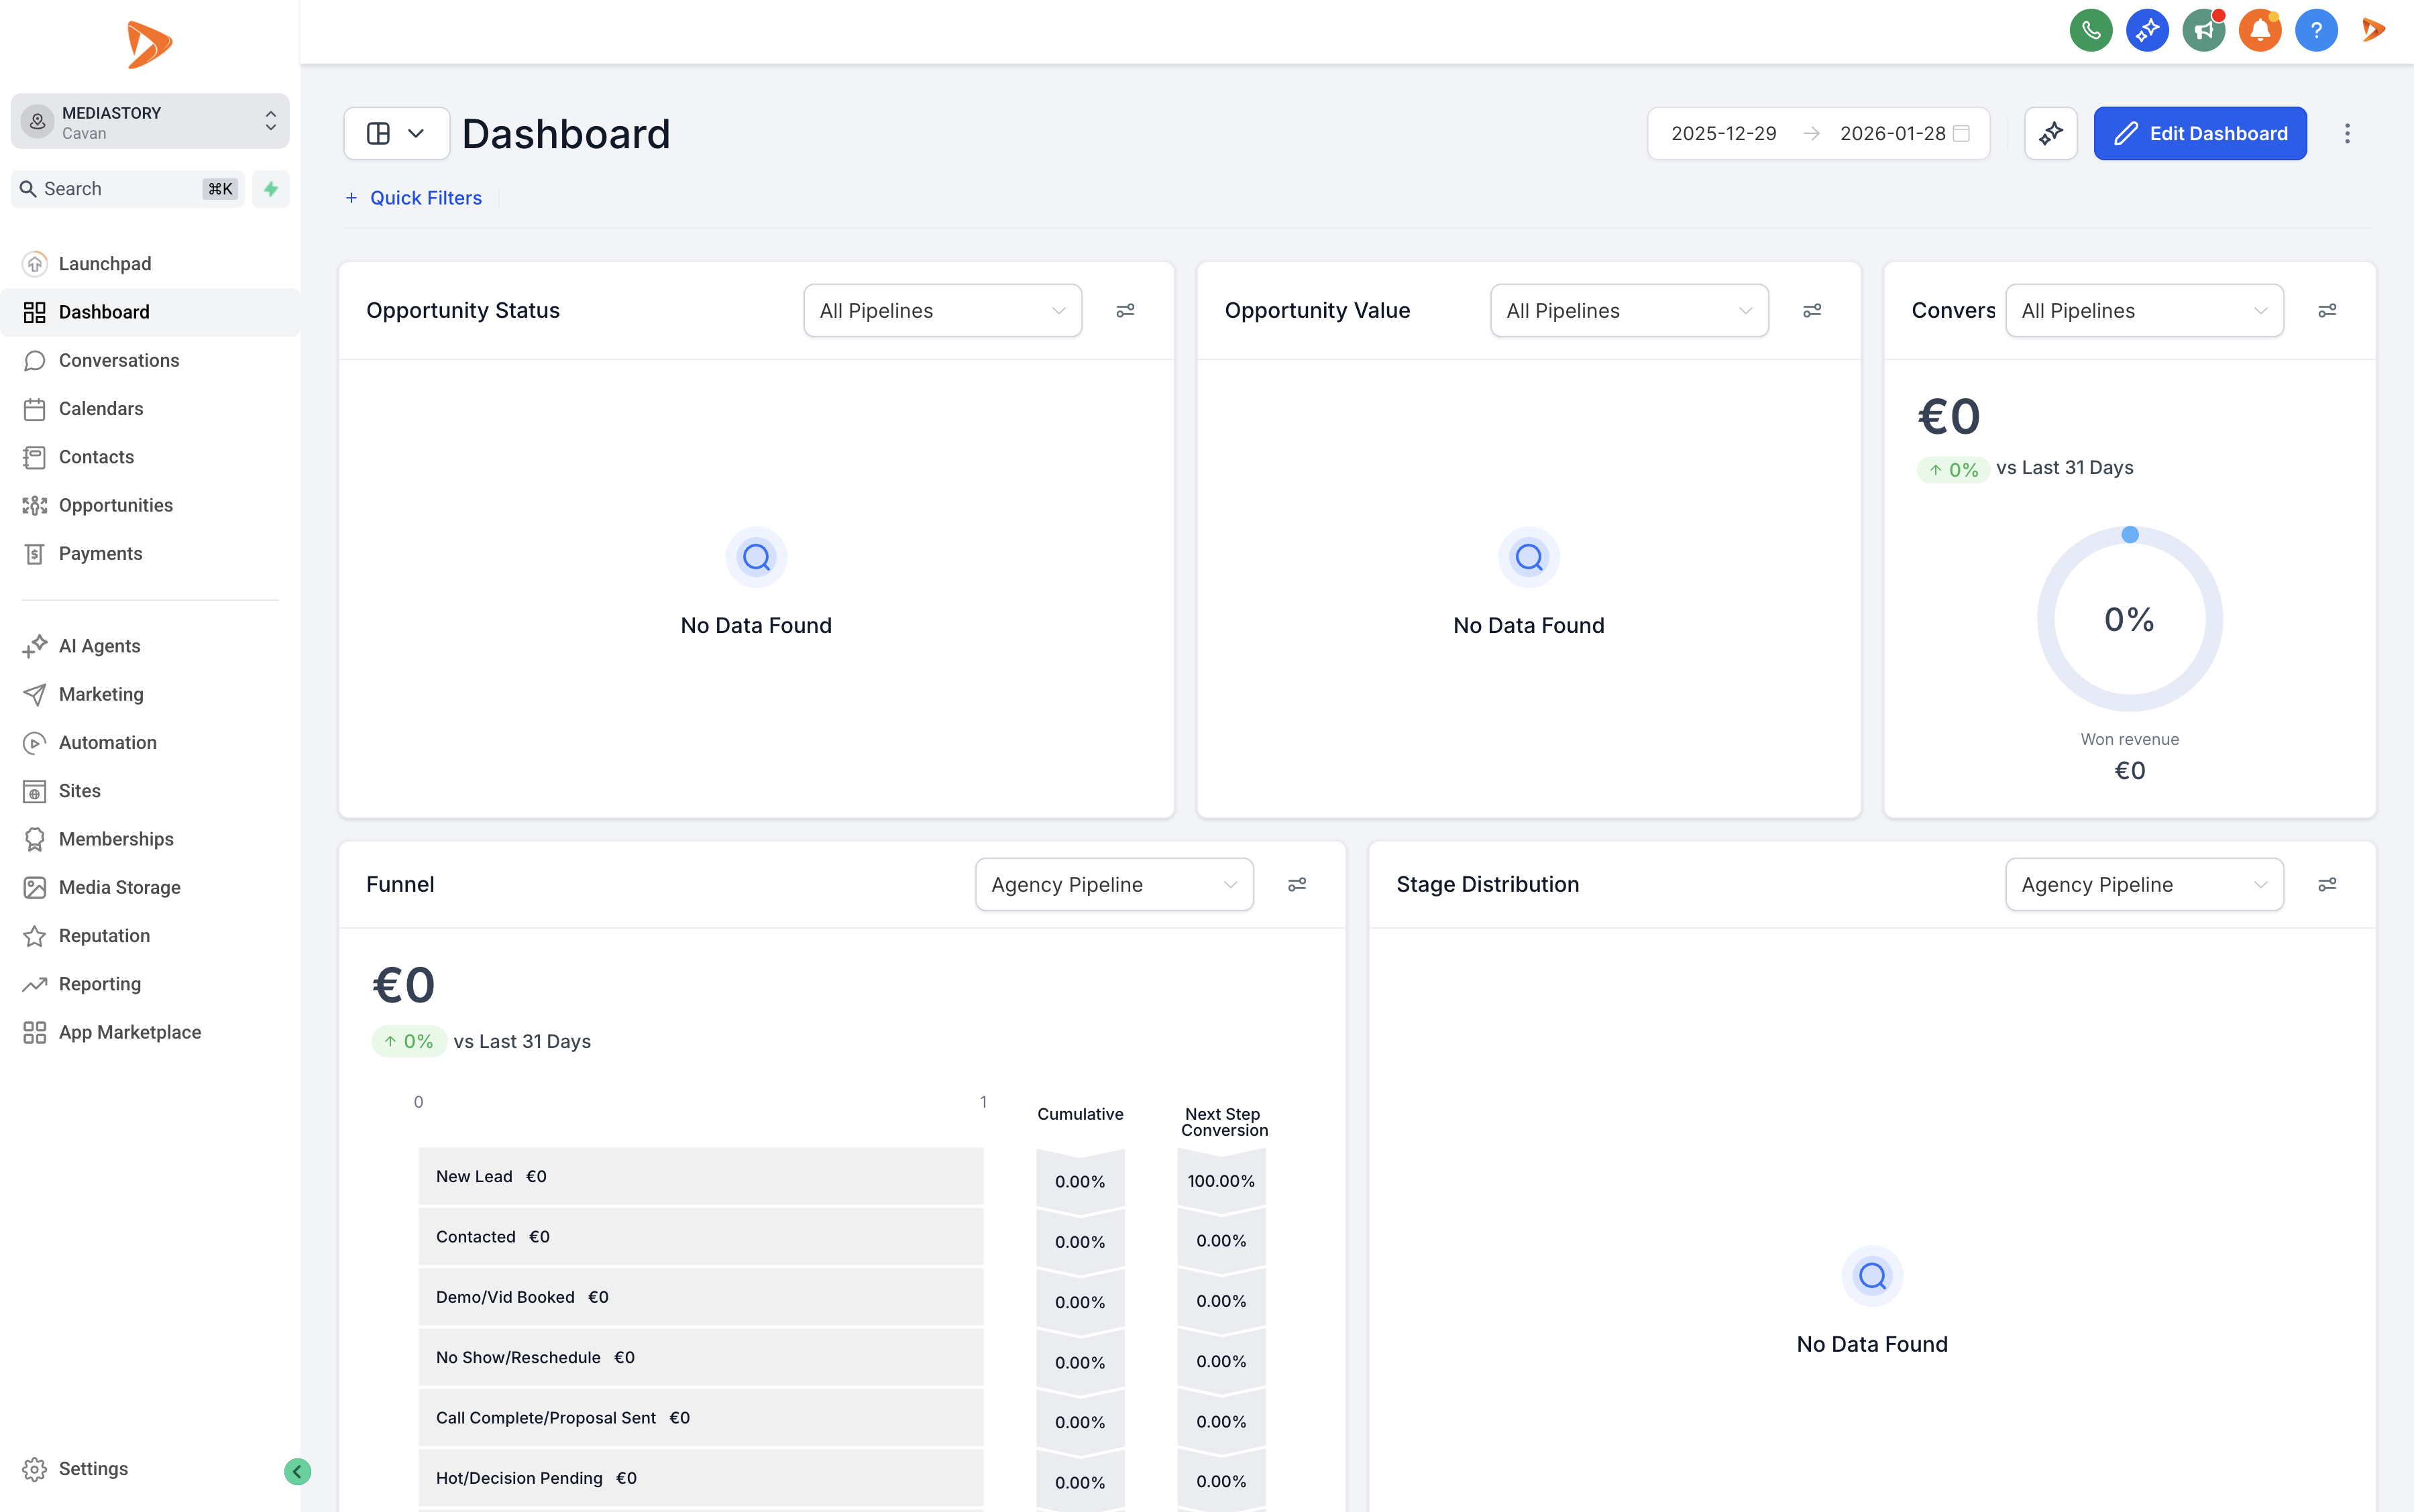Image resolution: width=2414 pixels, height=1512 pixels.
Task: Go to Conversations in the sidebar
Action: [118, 360]
